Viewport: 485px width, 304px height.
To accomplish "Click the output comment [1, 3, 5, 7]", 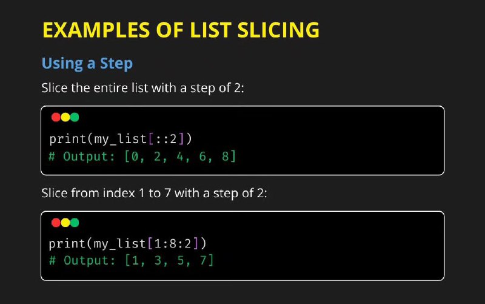I will click(131, 261).
